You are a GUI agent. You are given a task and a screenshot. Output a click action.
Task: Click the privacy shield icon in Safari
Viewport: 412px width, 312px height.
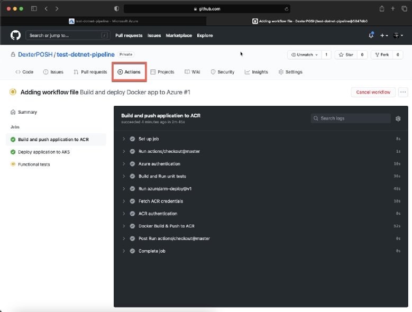(x=116, y=8)
